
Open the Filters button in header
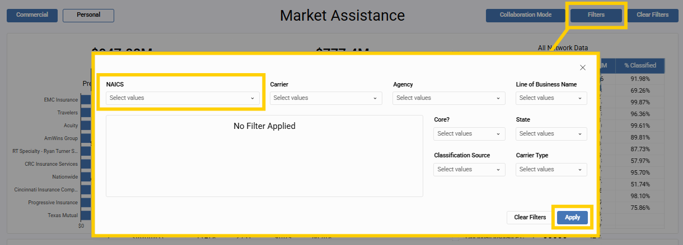coord(596,15)
